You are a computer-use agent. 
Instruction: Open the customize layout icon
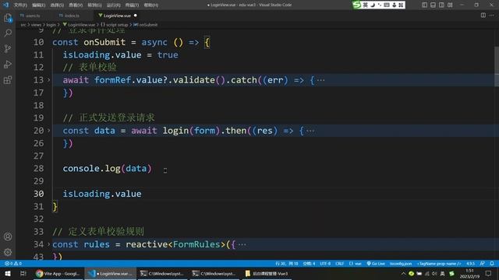click(x=450, y=5)
